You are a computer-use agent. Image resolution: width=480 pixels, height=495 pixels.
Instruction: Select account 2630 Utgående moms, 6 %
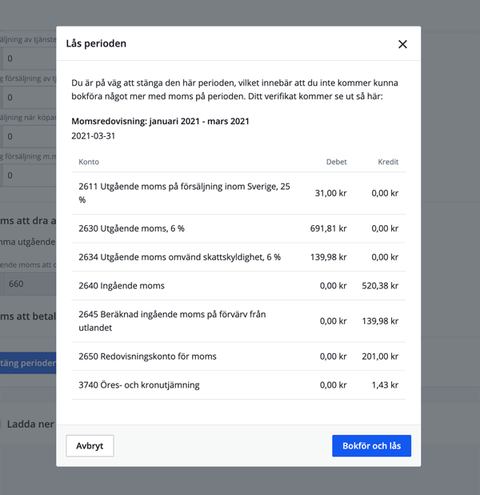pos(131,228)
